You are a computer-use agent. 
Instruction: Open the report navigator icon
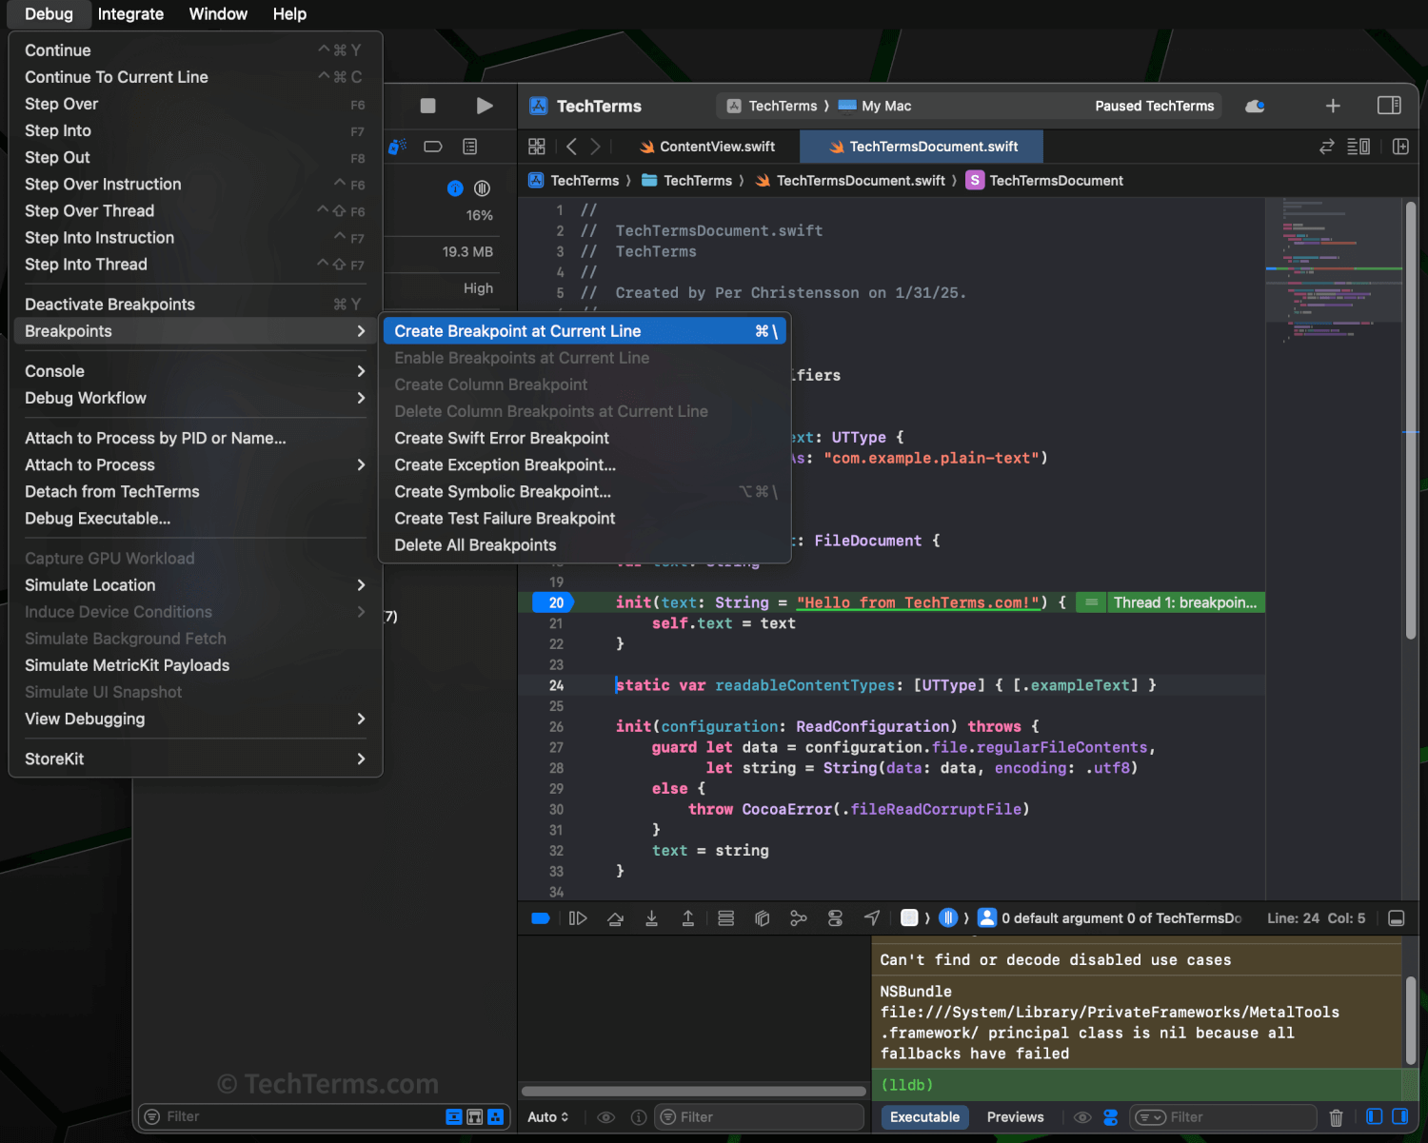pos(470,147)
